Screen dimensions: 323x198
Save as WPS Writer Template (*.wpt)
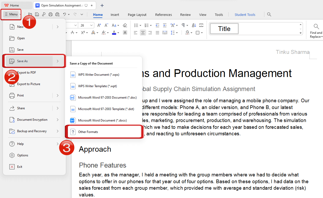(x=104, y=86)
